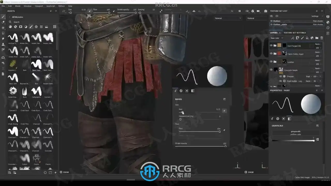This screenshot has width=331, height=186.
Task: Select the Eraser tool
Action: [3, 22]
